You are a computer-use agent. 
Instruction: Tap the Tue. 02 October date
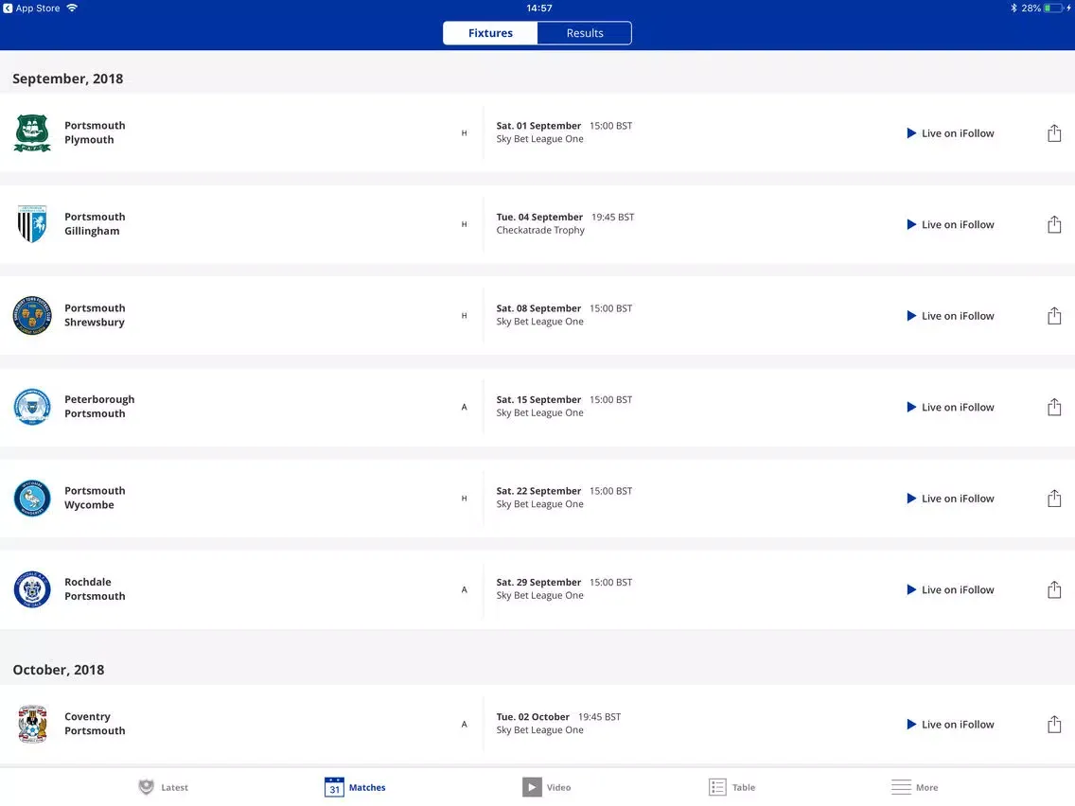pos(533,717)
